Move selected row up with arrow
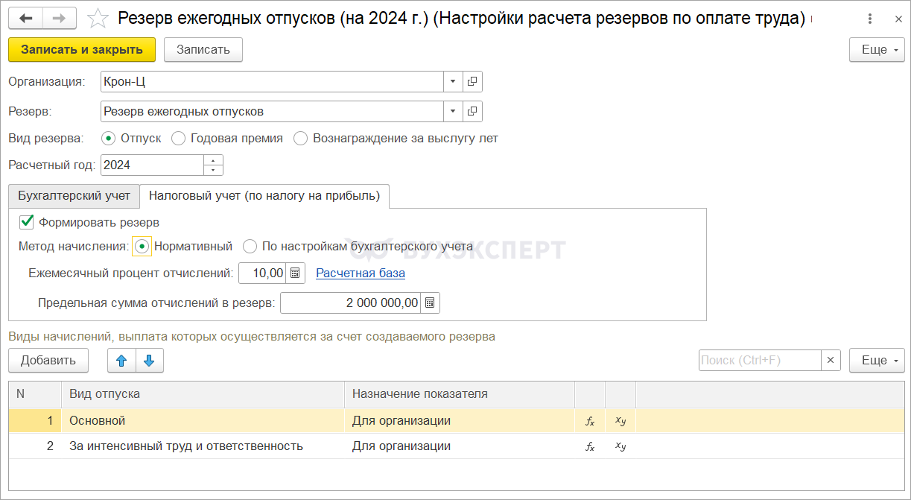Screen dimensions: 911x500 121,361
